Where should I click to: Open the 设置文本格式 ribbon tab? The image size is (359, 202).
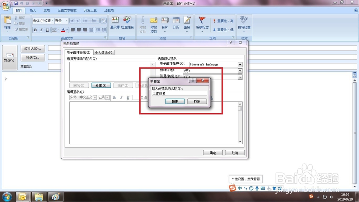click(x=67, y=10)
